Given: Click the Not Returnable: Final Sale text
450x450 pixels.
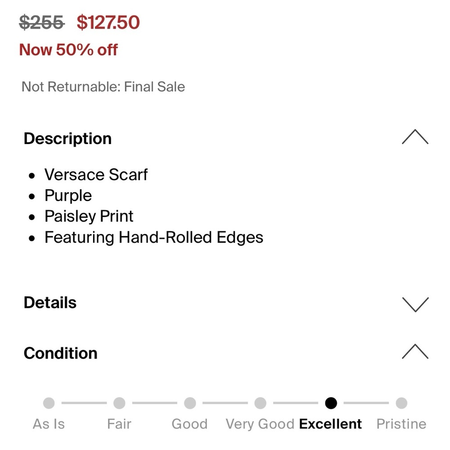Looking at the screenshot, I should click(103, 87).
